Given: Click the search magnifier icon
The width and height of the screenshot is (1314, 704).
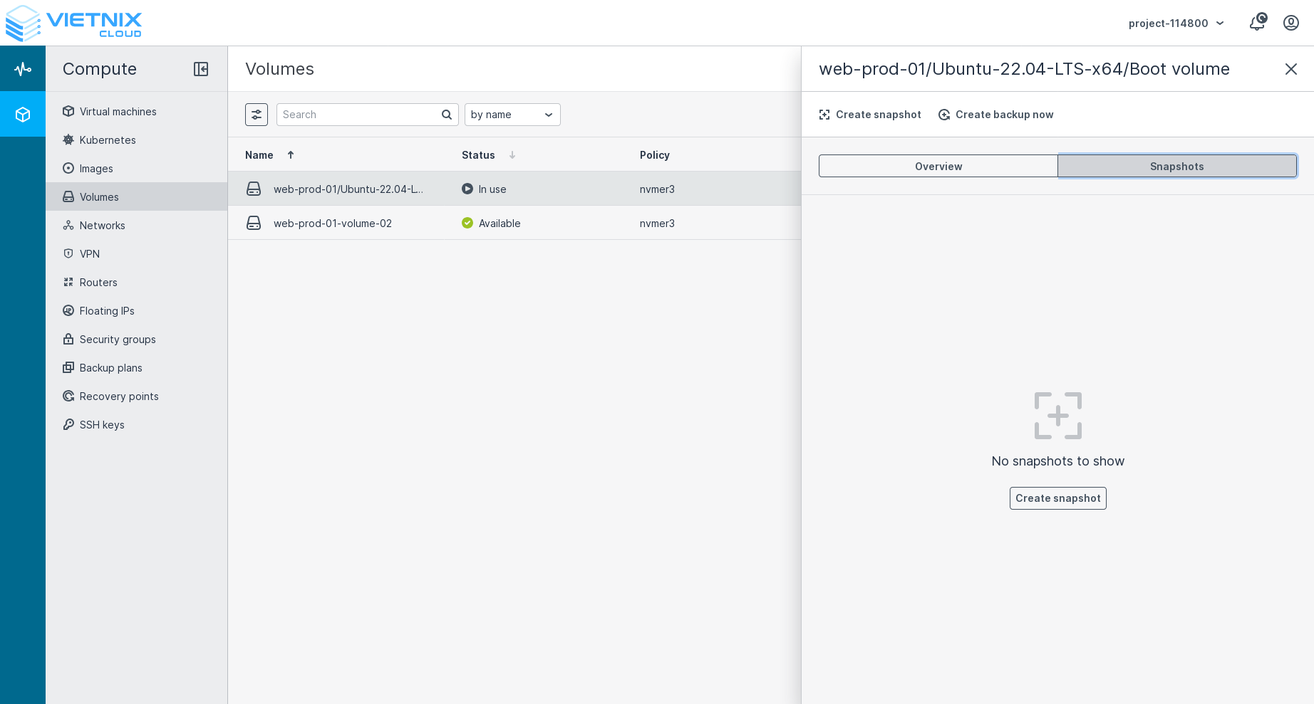Looking at the screenshot, I should point(447,115).
